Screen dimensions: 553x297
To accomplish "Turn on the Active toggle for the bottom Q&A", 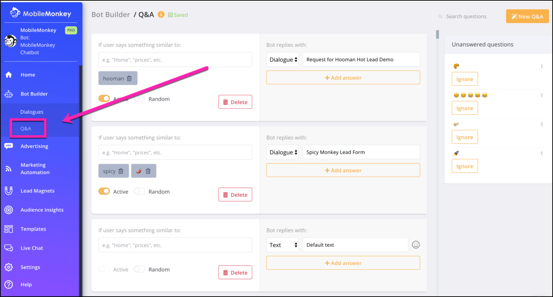I will (104, 269).
